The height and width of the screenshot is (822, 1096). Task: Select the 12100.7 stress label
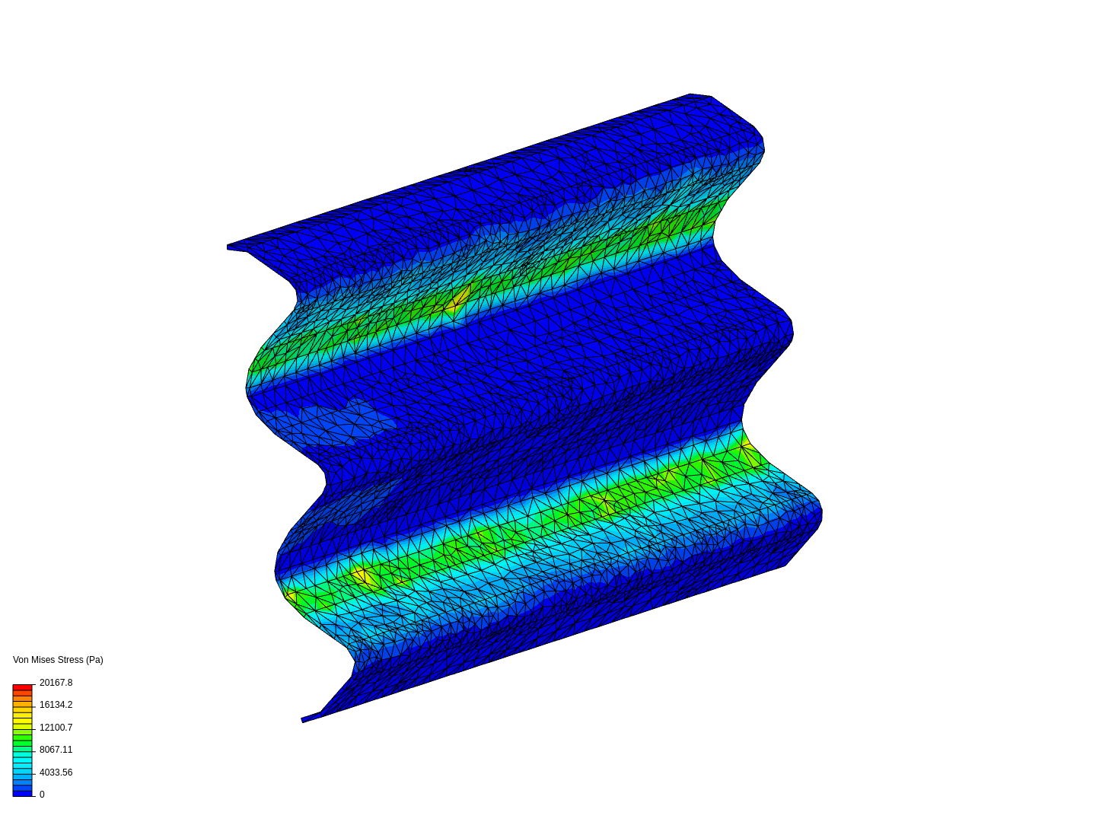56,728
